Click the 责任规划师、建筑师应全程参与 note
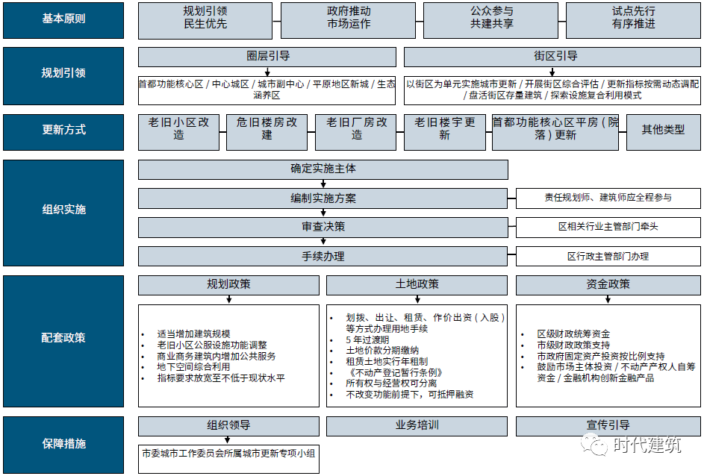Screen dimensions: 704x476 608,198
